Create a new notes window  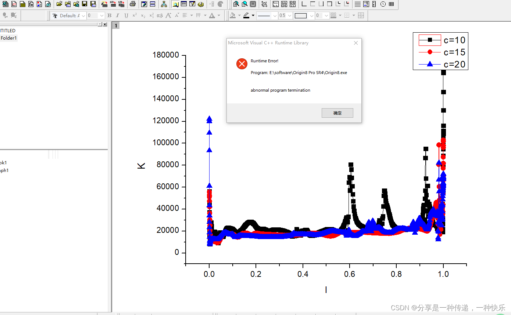(48, 4)
